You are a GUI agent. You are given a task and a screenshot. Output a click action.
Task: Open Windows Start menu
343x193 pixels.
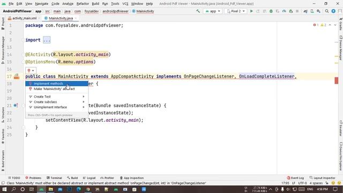4,189
